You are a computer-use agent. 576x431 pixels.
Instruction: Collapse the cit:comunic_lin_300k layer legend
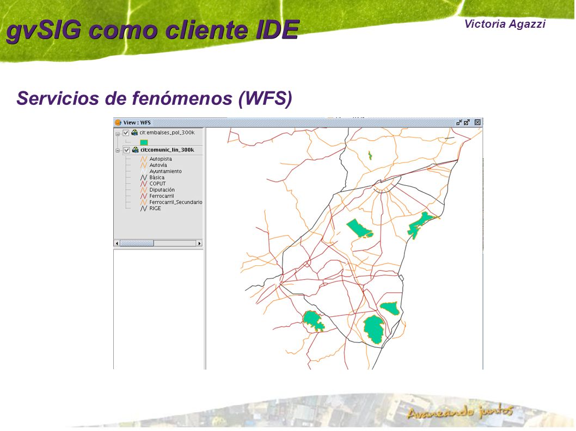point(118,151)
